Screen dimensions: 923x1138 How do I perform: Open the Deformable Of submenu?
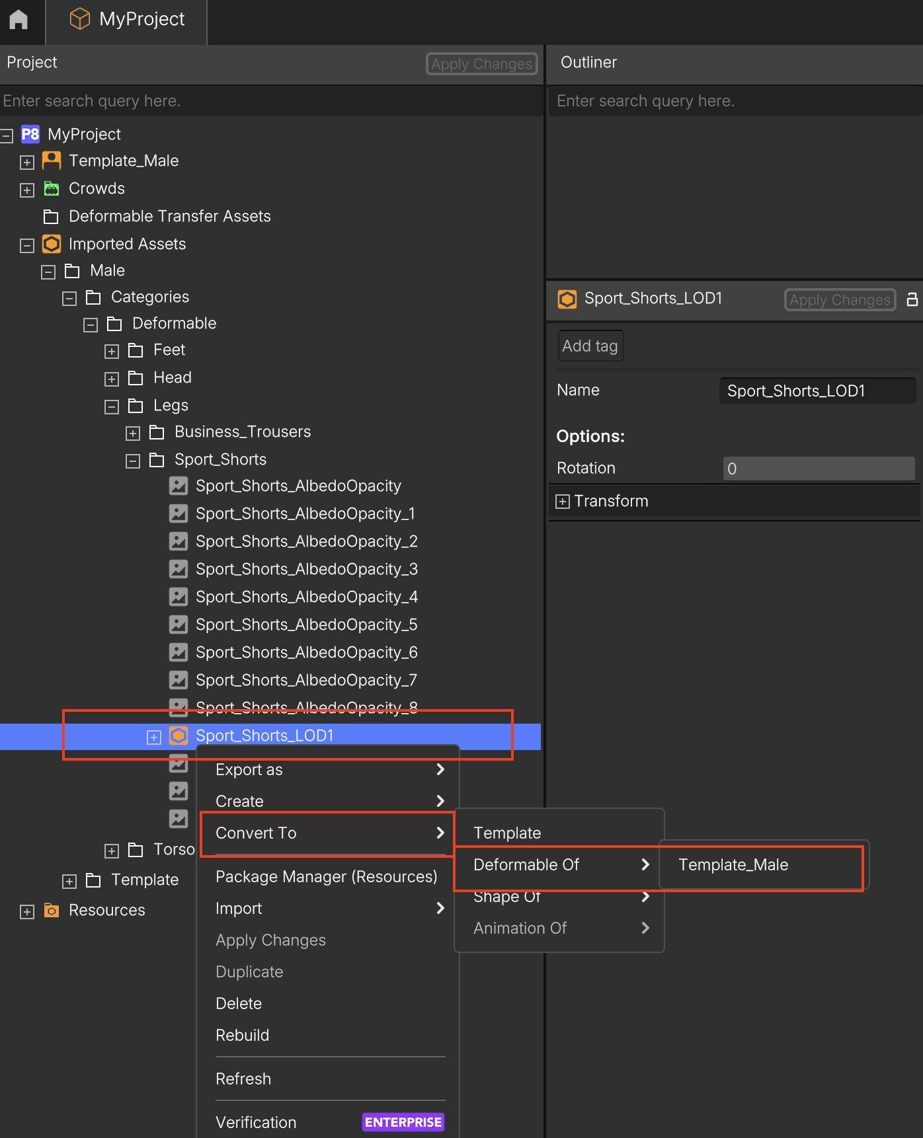point(559,864)
